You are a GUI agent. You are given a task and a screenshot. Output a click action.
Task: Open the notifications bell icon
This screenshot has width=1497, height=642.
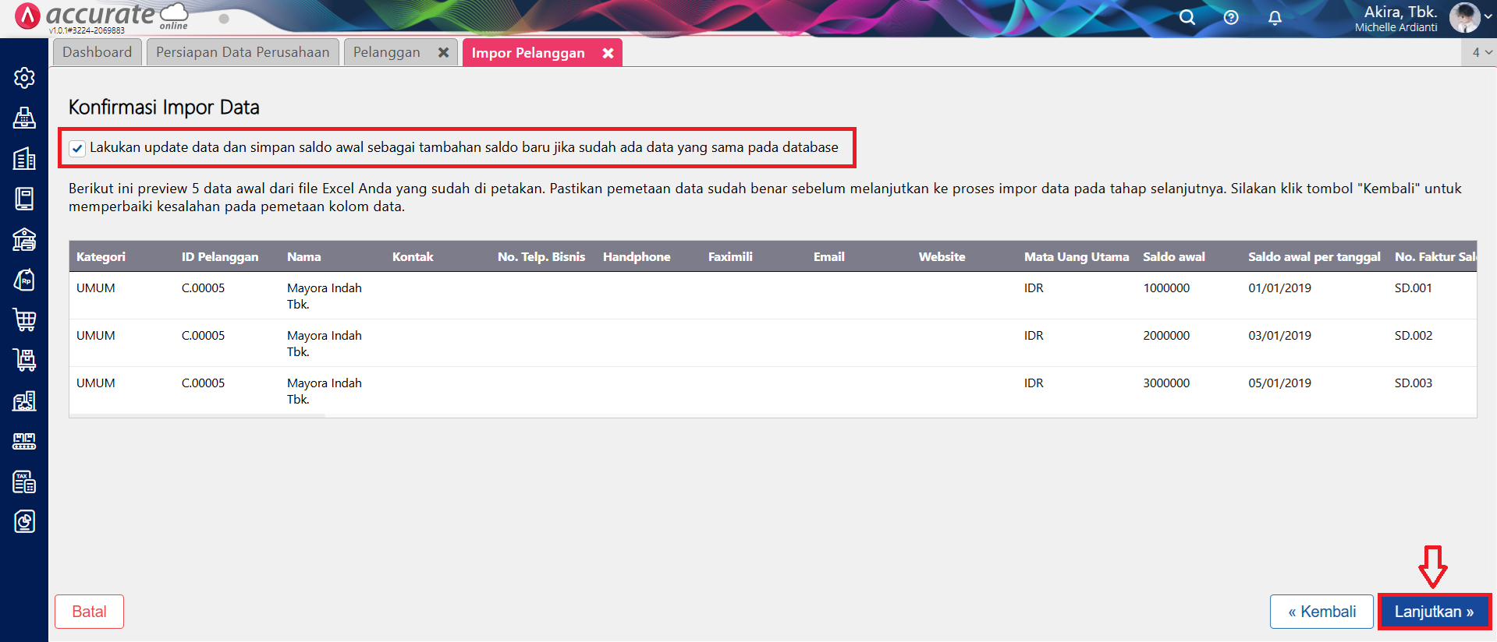click(x=1275, y=17)
